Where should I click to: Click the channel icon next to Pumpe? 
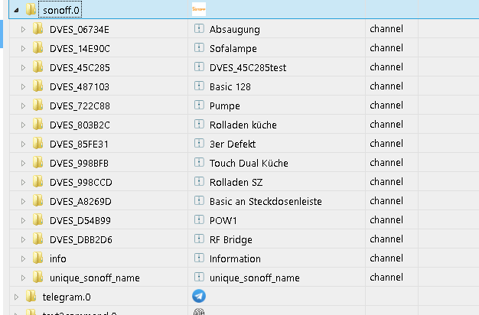[199, 106]
